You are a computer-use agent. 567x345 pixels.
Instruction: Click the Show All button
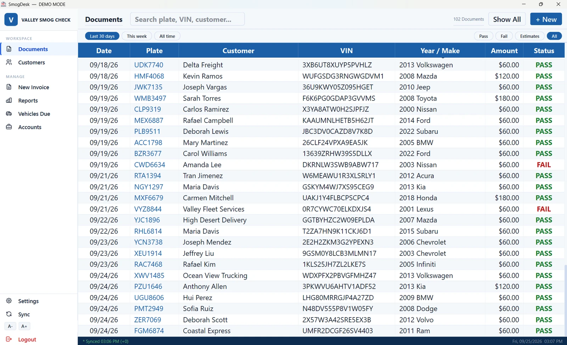coord(507,19)
